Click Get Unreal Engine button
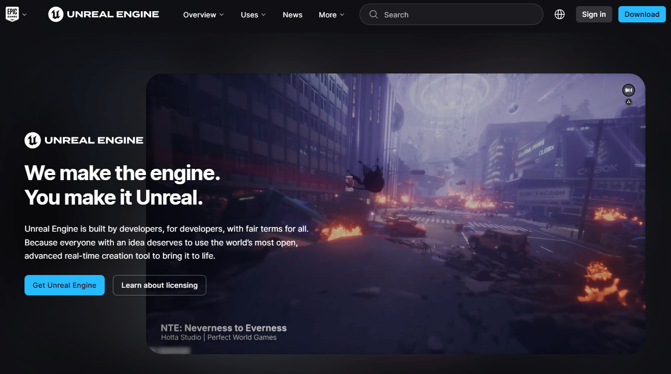 point(64,285)
